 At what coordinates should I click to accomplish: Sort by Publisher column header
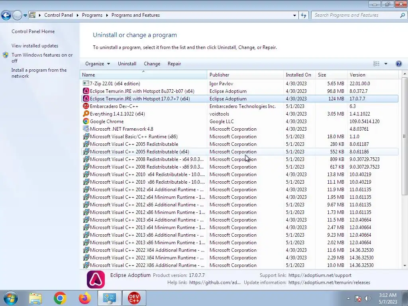click(x=245, y=75)
